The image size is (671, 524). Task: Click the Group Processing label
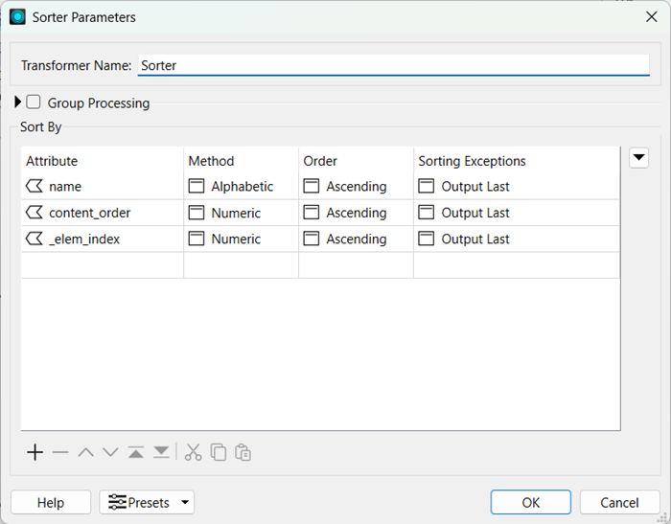pyautogui.click(x=99, y=103)
